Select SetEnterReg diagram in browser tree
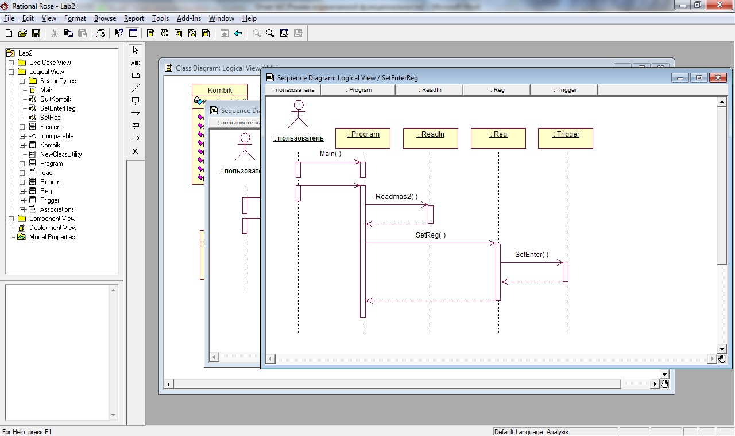Viewport: 735px width, 436px height. tap(57, 108)
